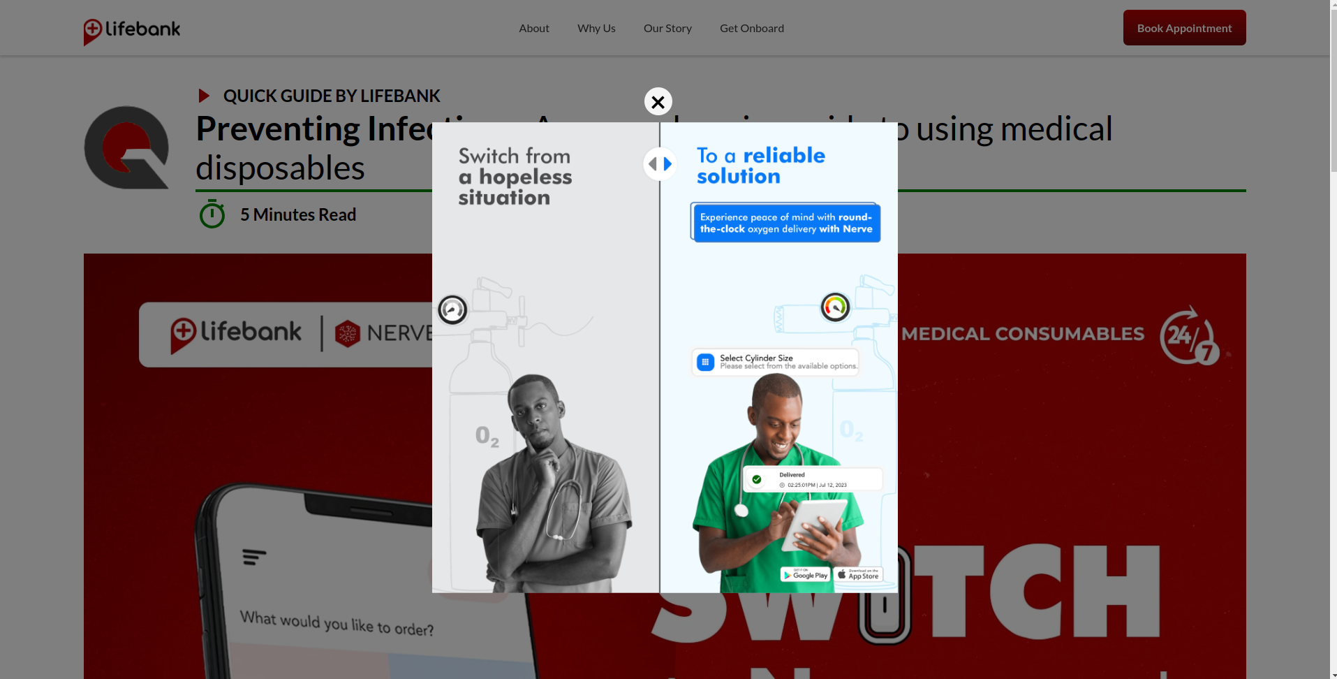Click the grey pressure gauge icon
The width and height of the screenshot is (1337, 679).
[452, 309]
